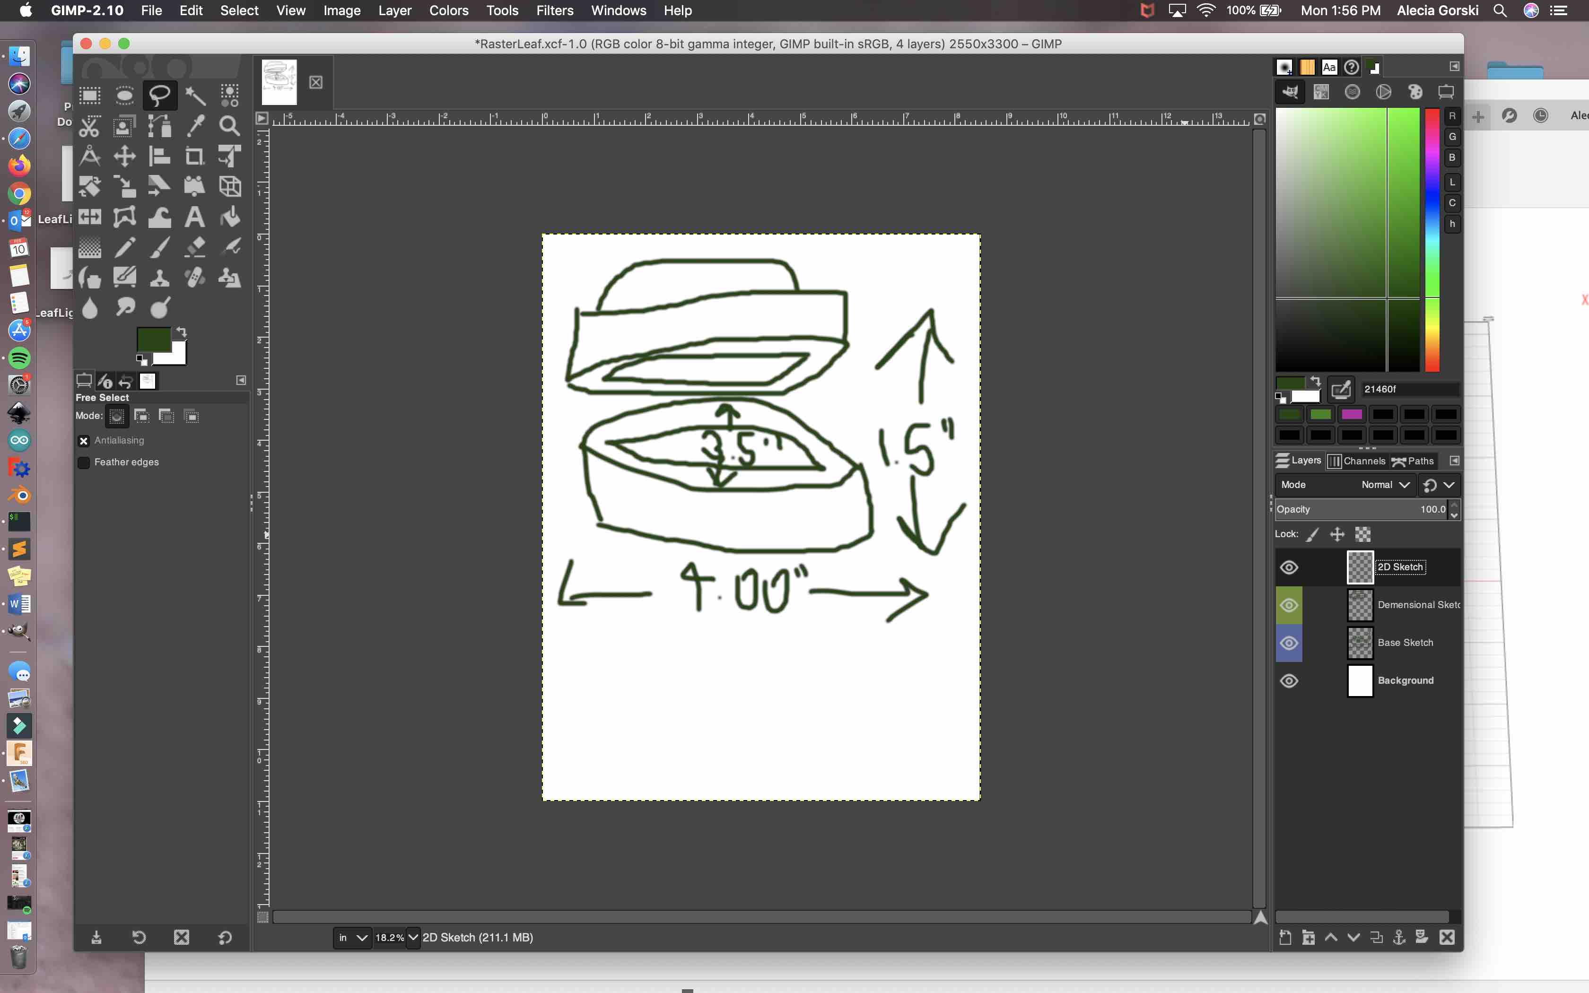
Task: Select the Crop tool
Action: (195, 157)
